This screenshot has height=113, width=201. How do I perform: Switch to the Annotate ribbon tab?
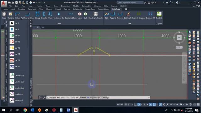[21, 9]
